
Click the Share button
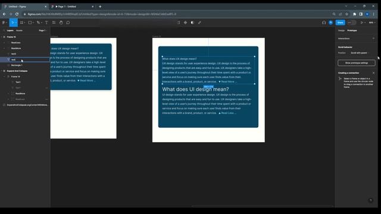tap(340, 23)
